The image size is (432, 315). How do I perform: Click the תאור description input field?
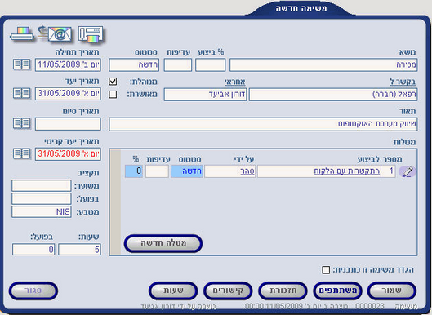tap(263, 125)
